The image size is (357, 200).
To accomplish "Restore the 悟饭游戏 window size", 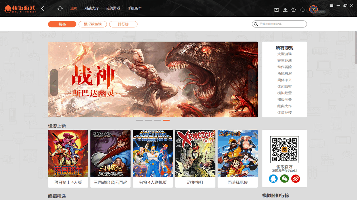I will coord(345,6).
